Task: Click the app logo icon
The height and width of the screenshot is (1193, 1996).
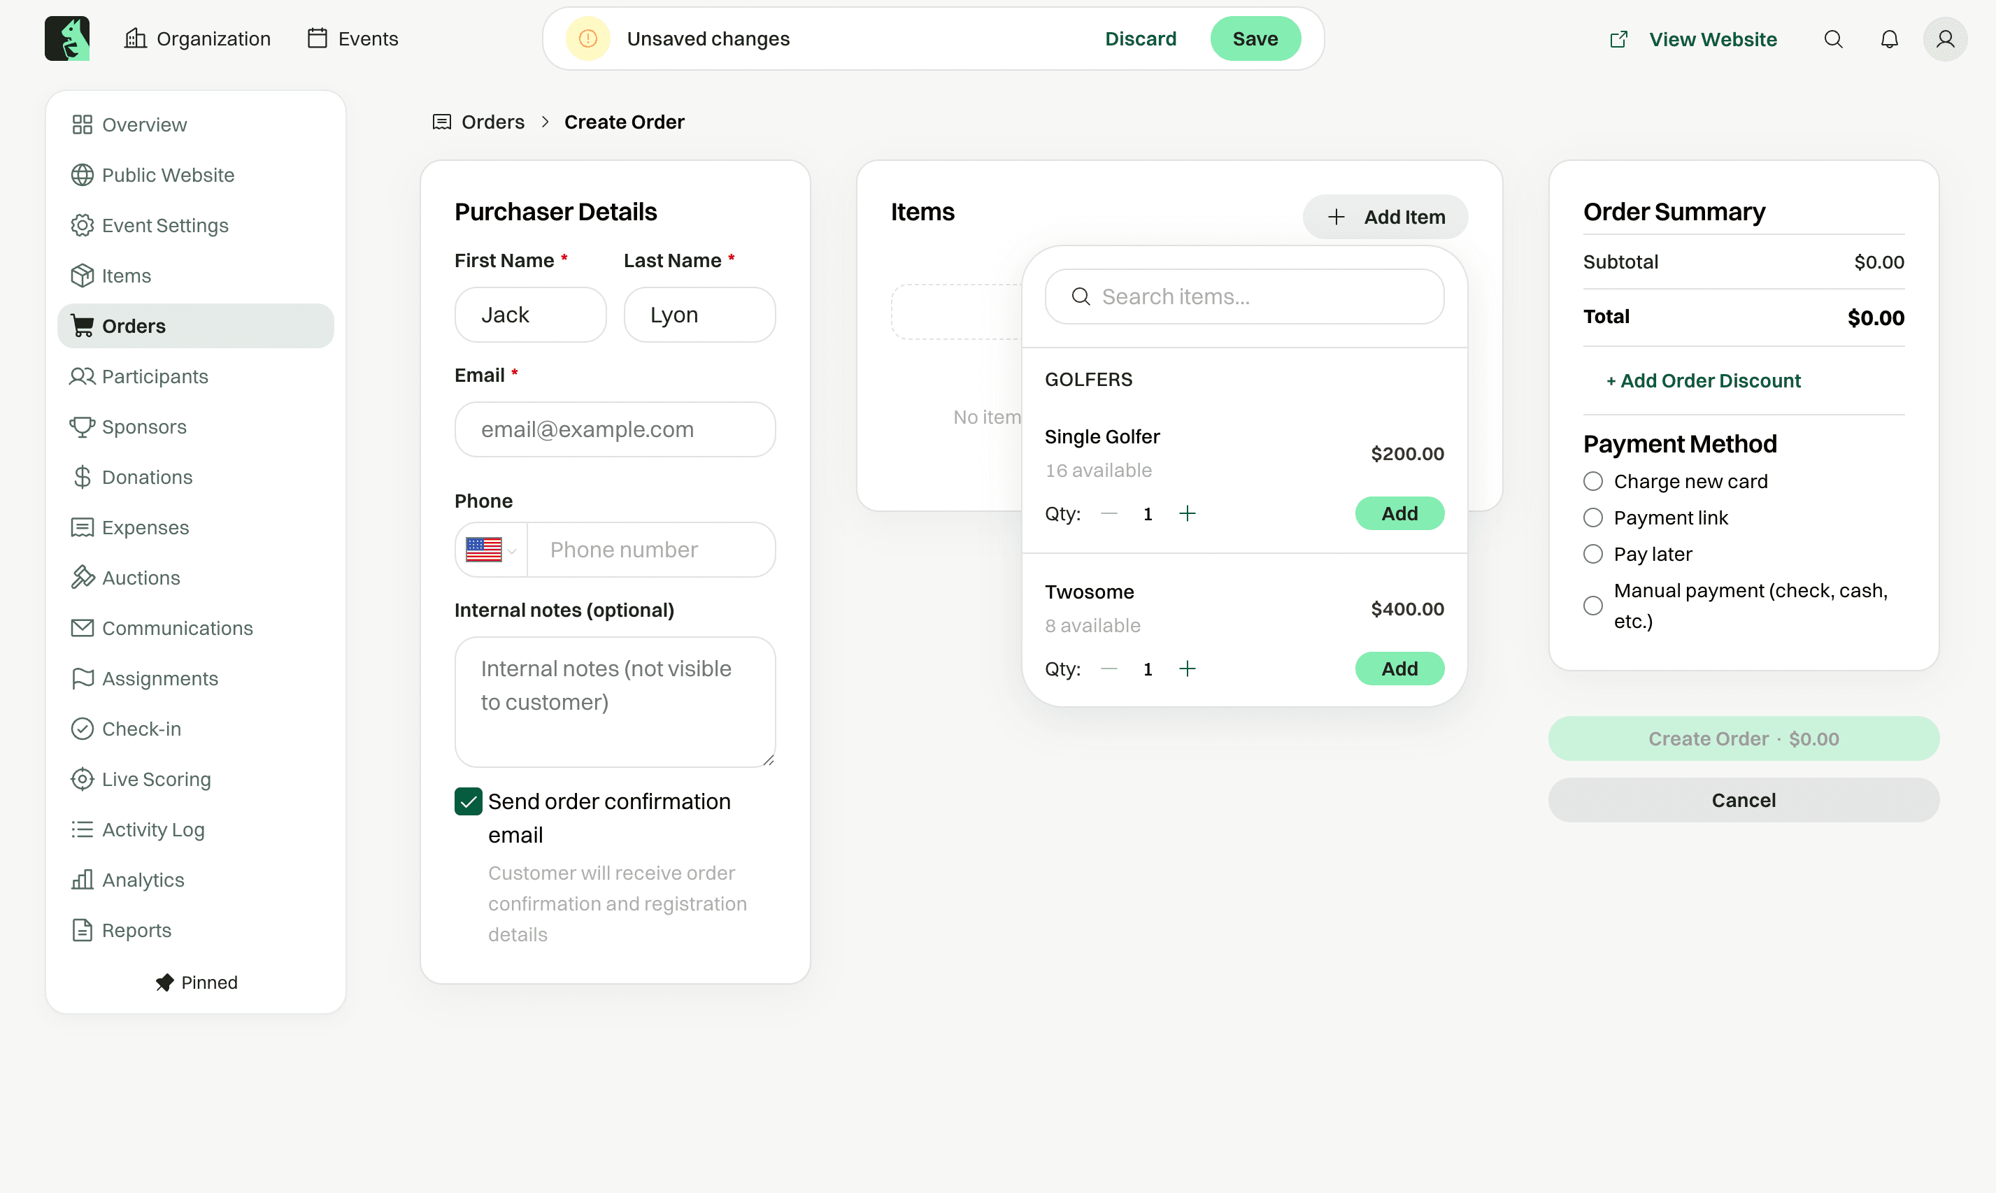Action: click(x=66, y=38)
